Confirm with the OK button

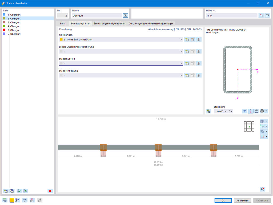point(223,200)
